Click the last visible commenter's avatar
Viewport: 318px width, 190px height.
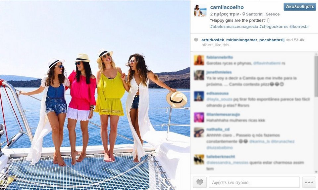[199, 160]
